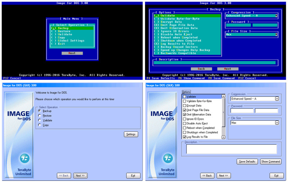Viewport: 288px width, 183px height.
Task: Click F6 Show Command in the status bar
Action: point(192,78)
